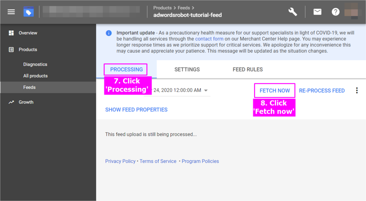
Task: Switch to the Settings tab
Action: (x=187, y=70)
